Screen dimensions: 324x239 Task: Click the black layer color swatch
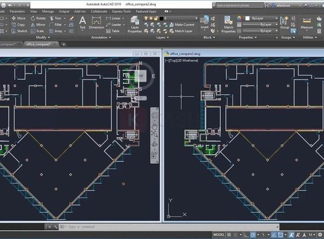tap(161, 18)
